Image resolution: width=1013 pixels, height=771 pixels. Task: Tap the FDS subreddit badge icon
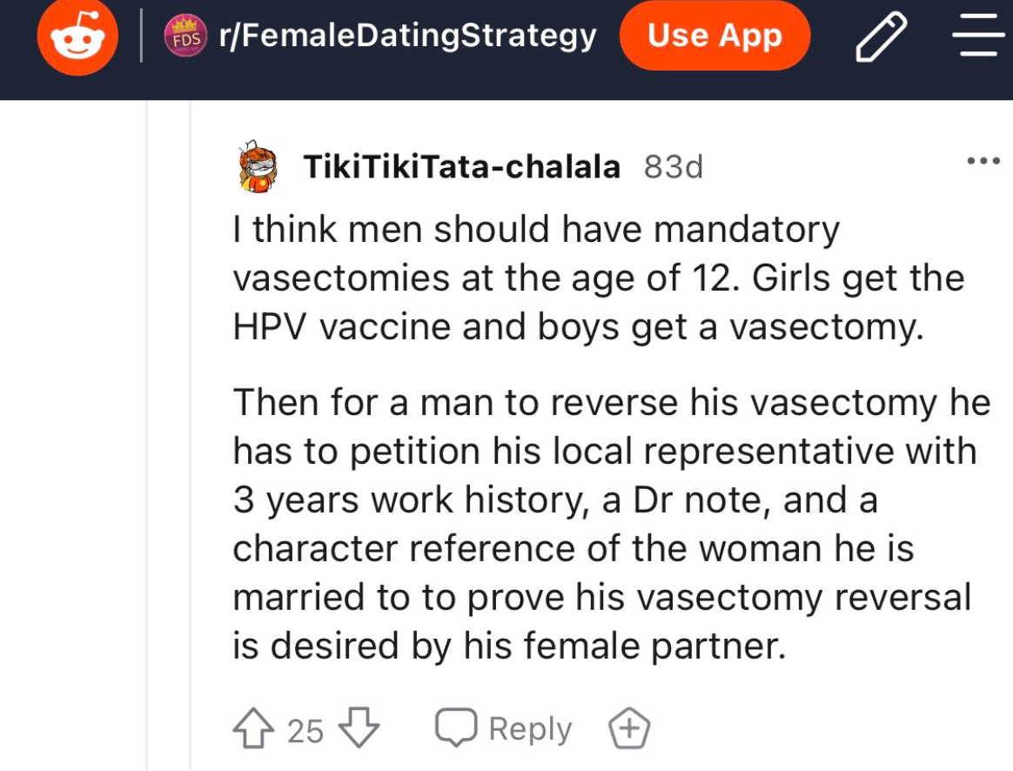(185, 37)
